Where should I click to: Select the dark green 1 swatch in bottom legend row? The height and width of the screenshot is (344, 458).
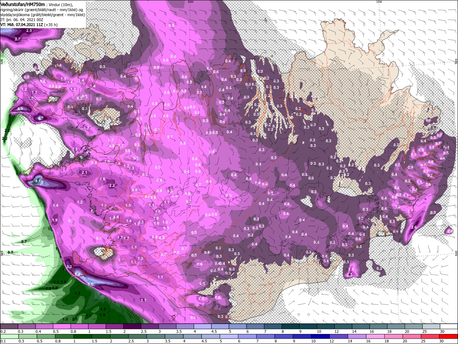tap(83, 336)
